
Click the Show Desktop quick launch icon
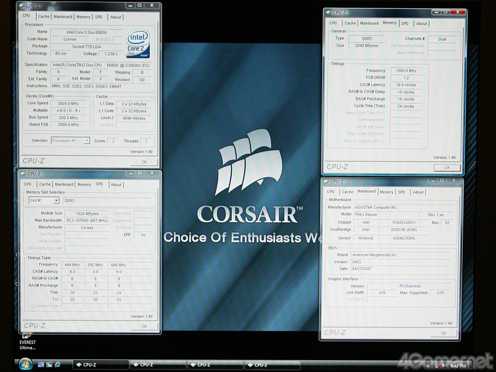[41, 364]
